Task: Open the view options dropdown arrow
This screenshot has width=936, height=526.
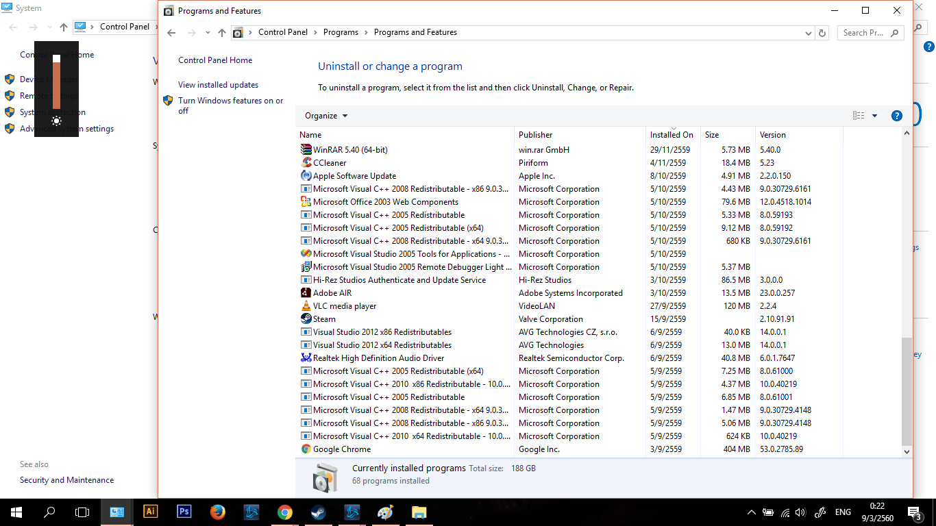Action: (874, 116)
